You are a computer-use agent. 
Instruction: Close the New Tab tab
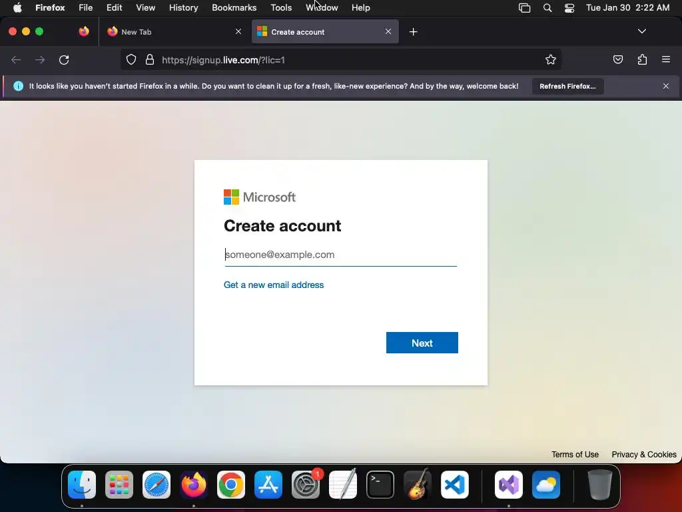238,31
